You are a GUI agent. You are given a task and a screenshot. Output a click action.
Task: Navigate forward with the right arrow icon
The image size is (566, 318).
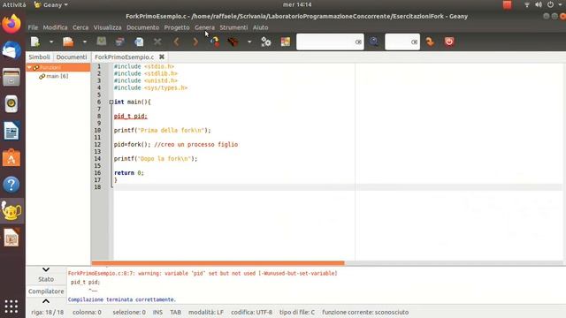tap(195, 42)
